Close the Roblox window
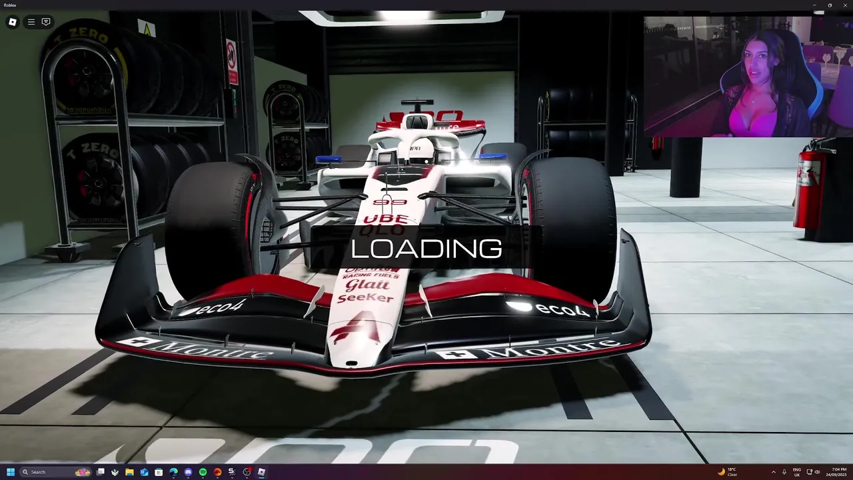 tap(845, 5)
